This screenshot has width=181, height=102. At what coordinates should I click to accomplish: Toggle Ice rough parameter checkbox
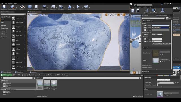coord(145,39)
